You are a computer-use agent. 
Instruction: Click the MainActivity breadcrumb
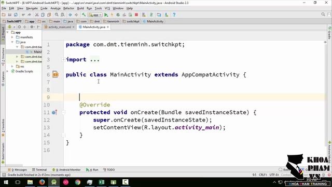pos(154,21)
